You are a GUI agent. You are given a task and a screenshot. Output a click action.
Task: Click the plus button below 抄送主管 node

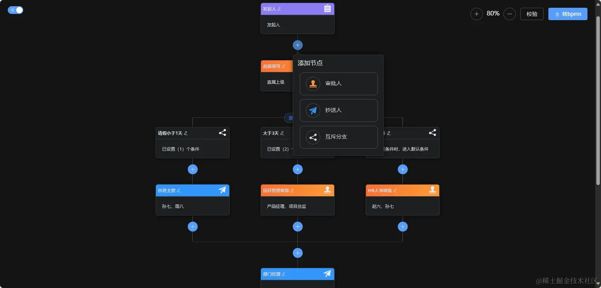click(192, 227)
